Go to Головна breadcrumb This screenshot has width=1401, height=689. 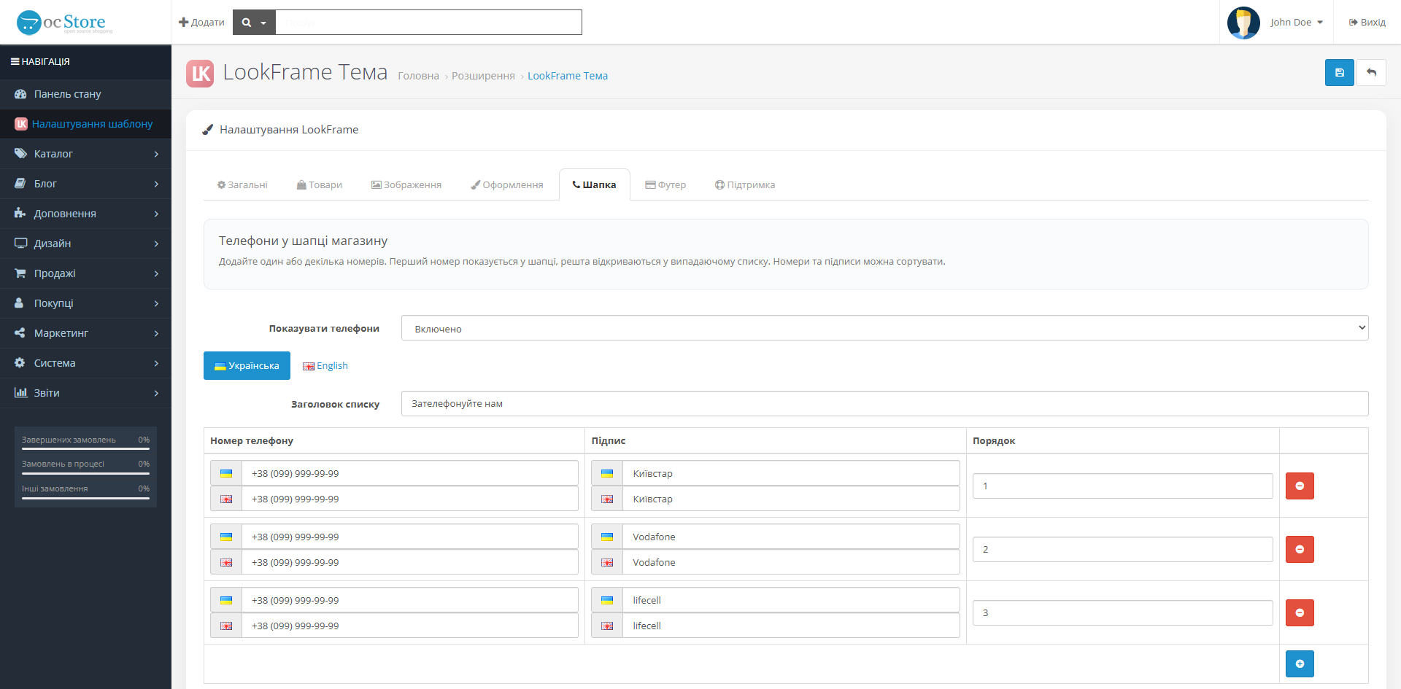coord(418,76)
